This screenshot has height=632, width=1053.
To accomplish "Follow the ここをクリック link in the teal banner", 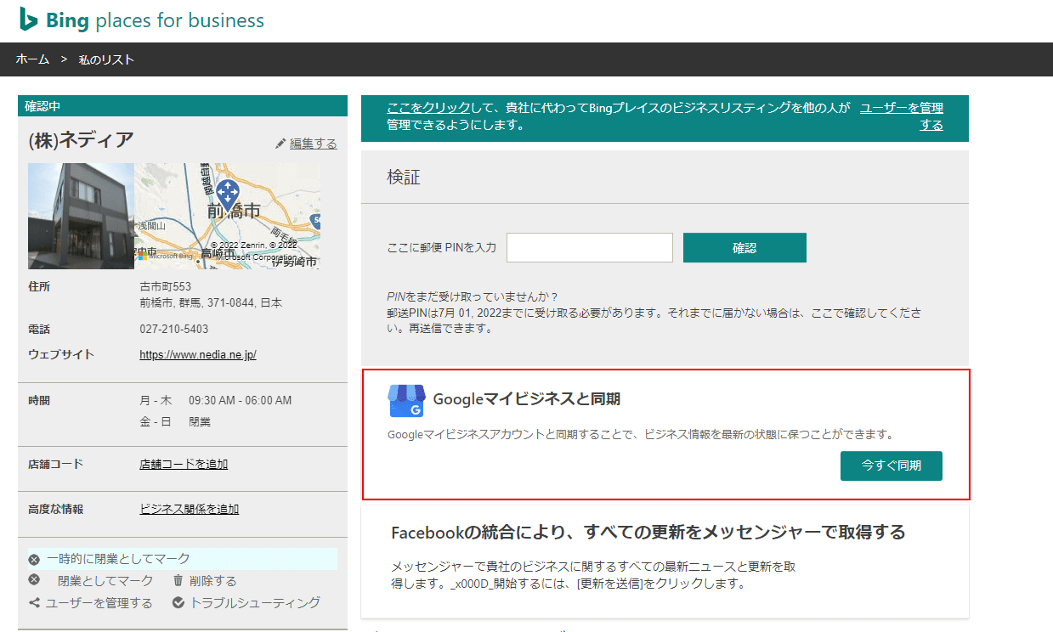I will coord(428,108).
